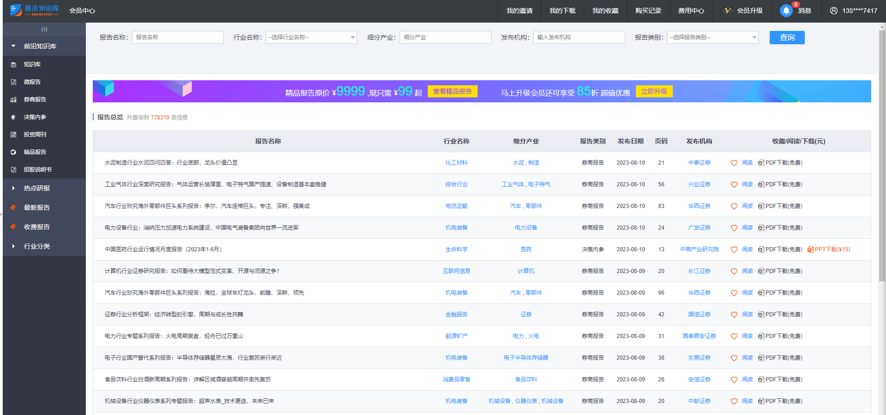Screen dimensions: 886x415
Task: Favorite the 水泥制造行业 report with heart icon
Action: pyautogui.click(x=734, y=163)
